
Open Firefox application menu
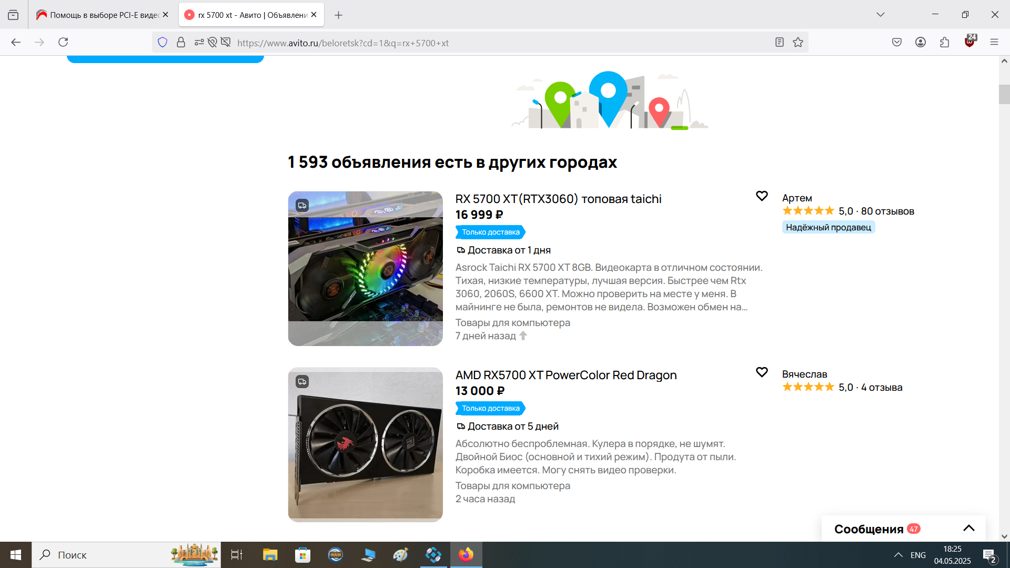click(x=994, y=42)
